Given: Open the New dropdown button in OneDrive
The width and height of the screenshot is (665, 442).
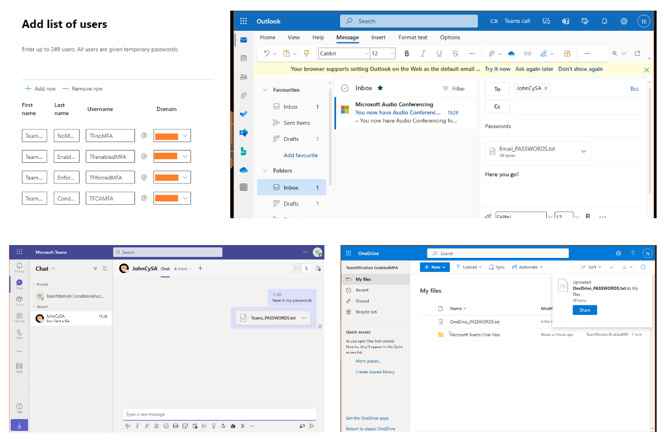Looking at the screenshot, I should coord(435,267).
